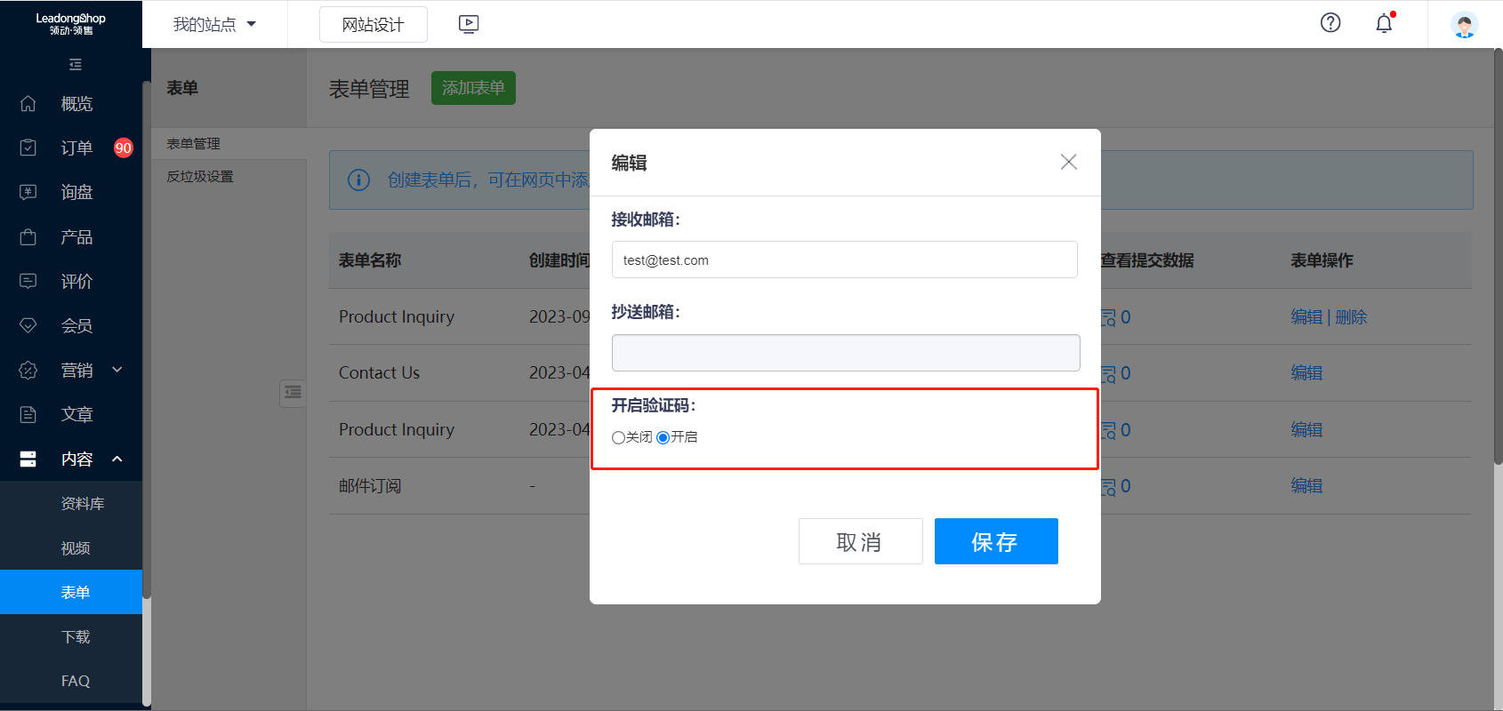
Task: Select the 关闭 verification radio option
Action: click(618, 437)
